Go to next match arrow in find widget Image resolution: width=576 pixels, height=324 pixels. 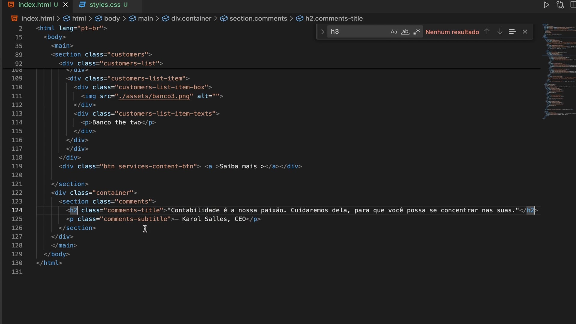pyautogui.click(x=499, y=31)
